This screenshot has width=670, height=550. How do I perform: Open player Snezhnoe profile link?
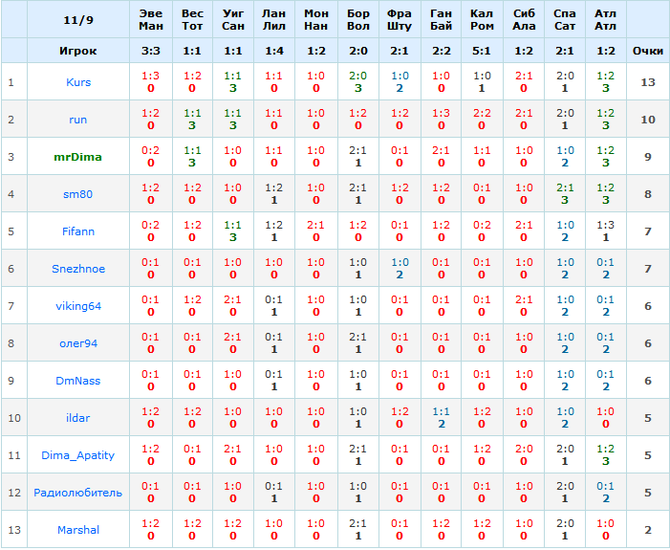point(78,268)
